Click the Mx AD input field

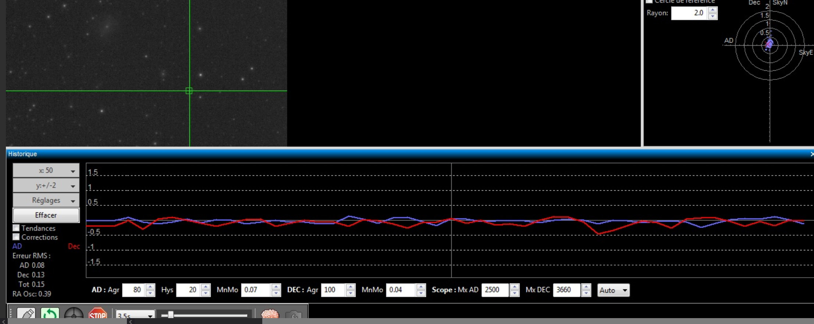[495, 290]
